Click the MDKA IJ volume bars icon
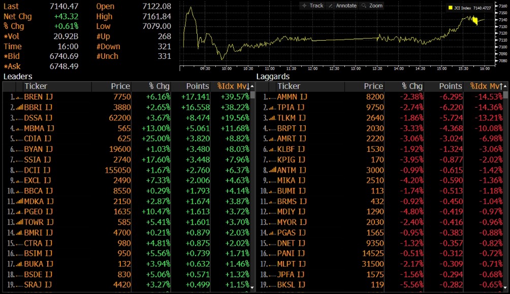The height and width of the screenshot is (294, 510). [19, 201]
